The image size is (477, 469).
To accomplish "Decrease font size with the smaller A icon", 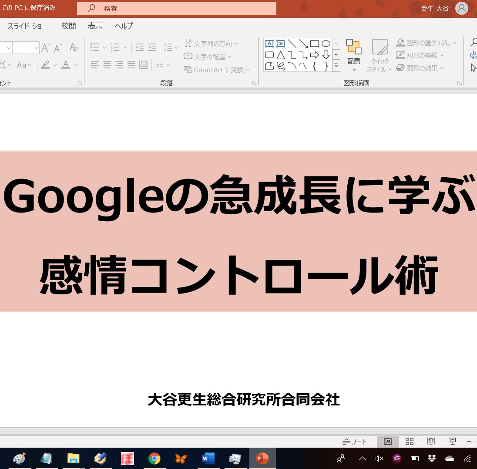I will [58, 48].
